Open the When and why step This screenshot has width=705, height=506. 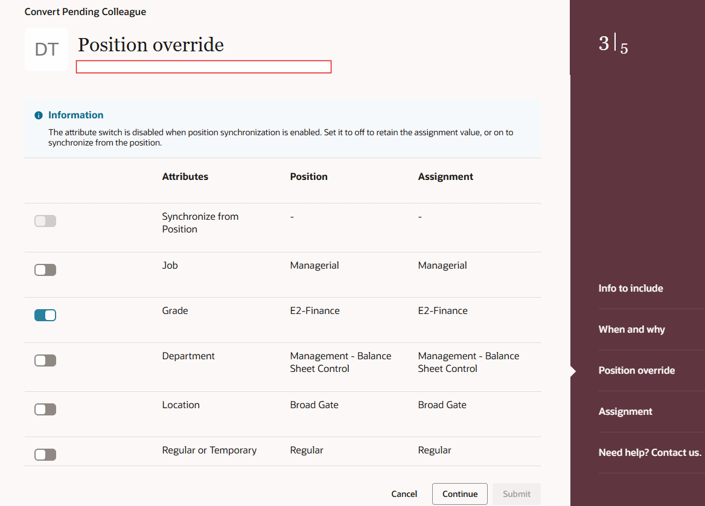(x=631, y=329)
